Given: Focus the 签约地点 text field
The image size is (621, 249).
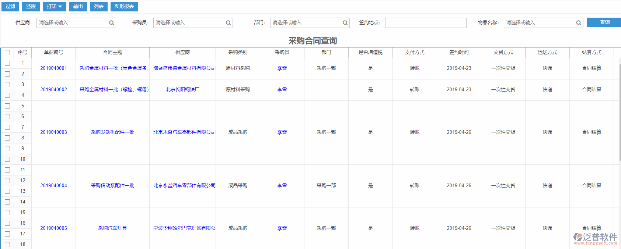Looking at the screenshot, I should (x=425, y=23).
